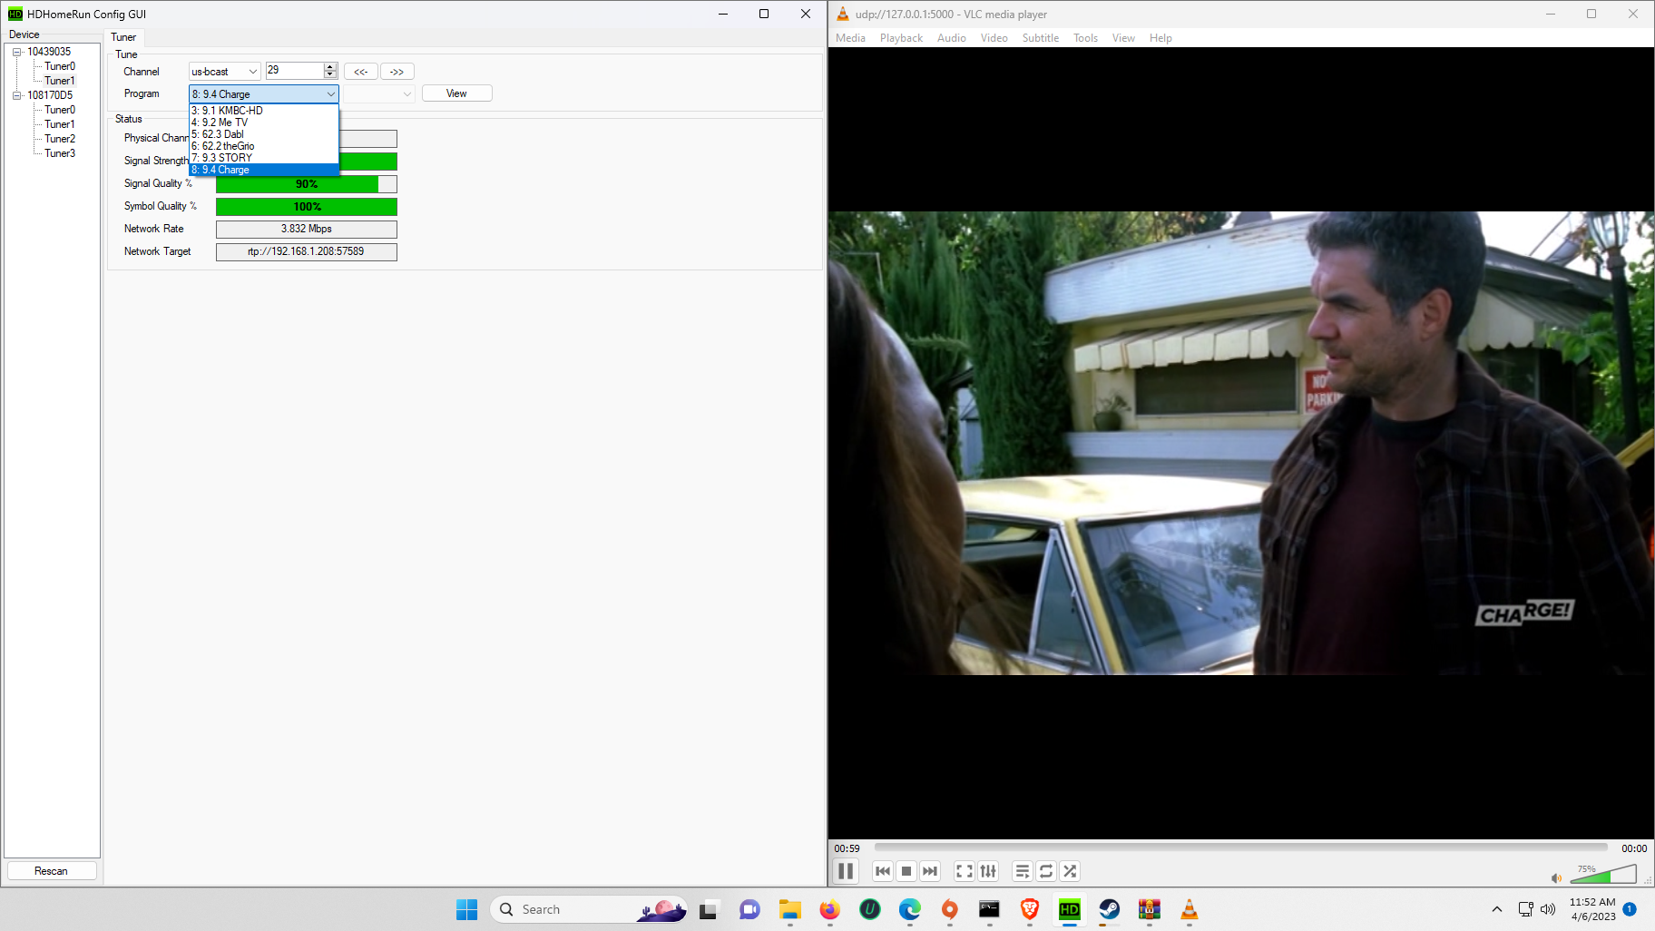1655x931 pixels.
Task: Toggle the VLC playlist view
Action: 1023,871
